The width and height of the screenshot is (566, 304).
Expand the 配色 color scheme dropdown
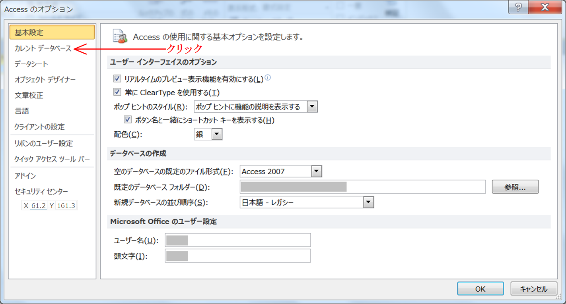click(217, 135)
